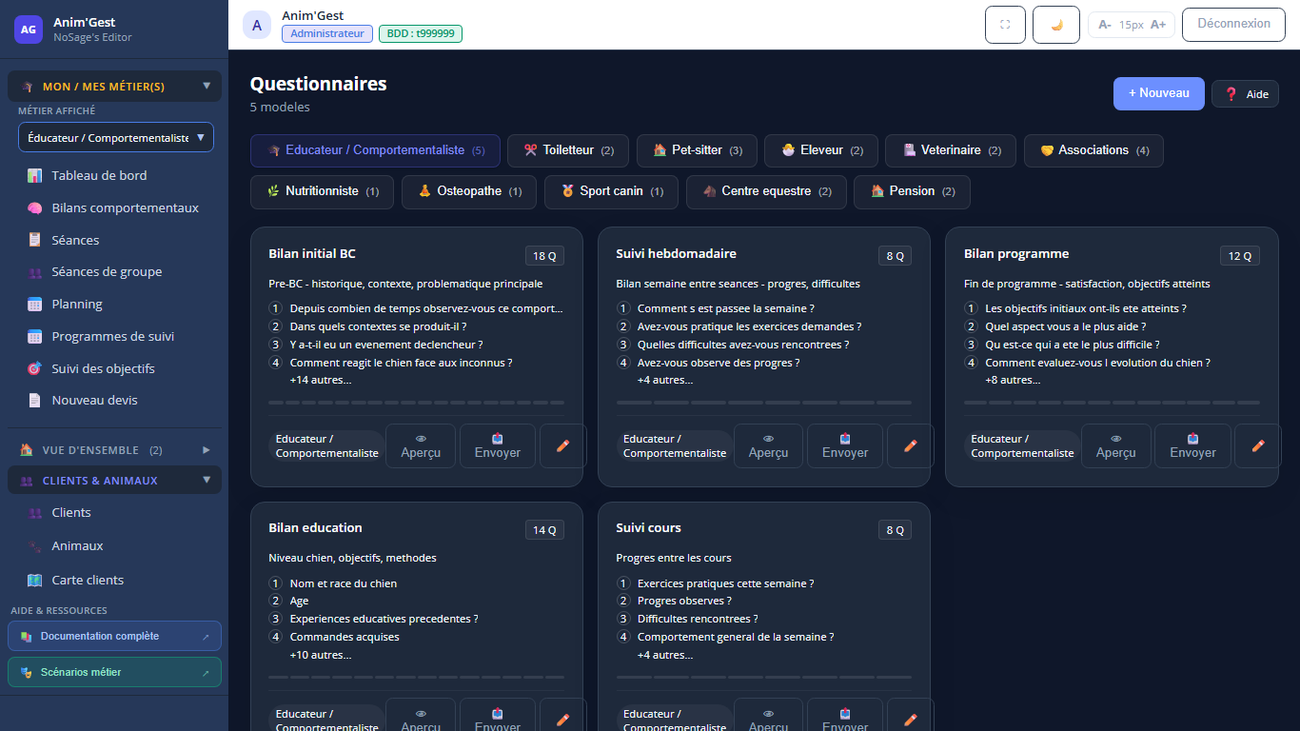The height and width of the screenshot is (731, 1300).
Task: Edit Bilan initial BC with pencil icon
Action: coord(562,445)
